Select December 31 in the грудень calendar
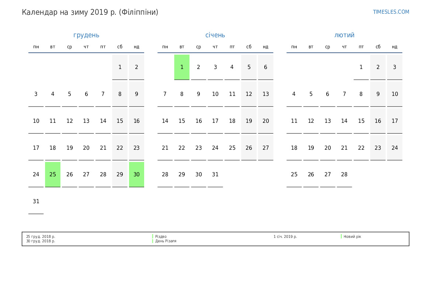Image resolution: width=431 pixels, height=305 pixels. (x=36, y=201)
